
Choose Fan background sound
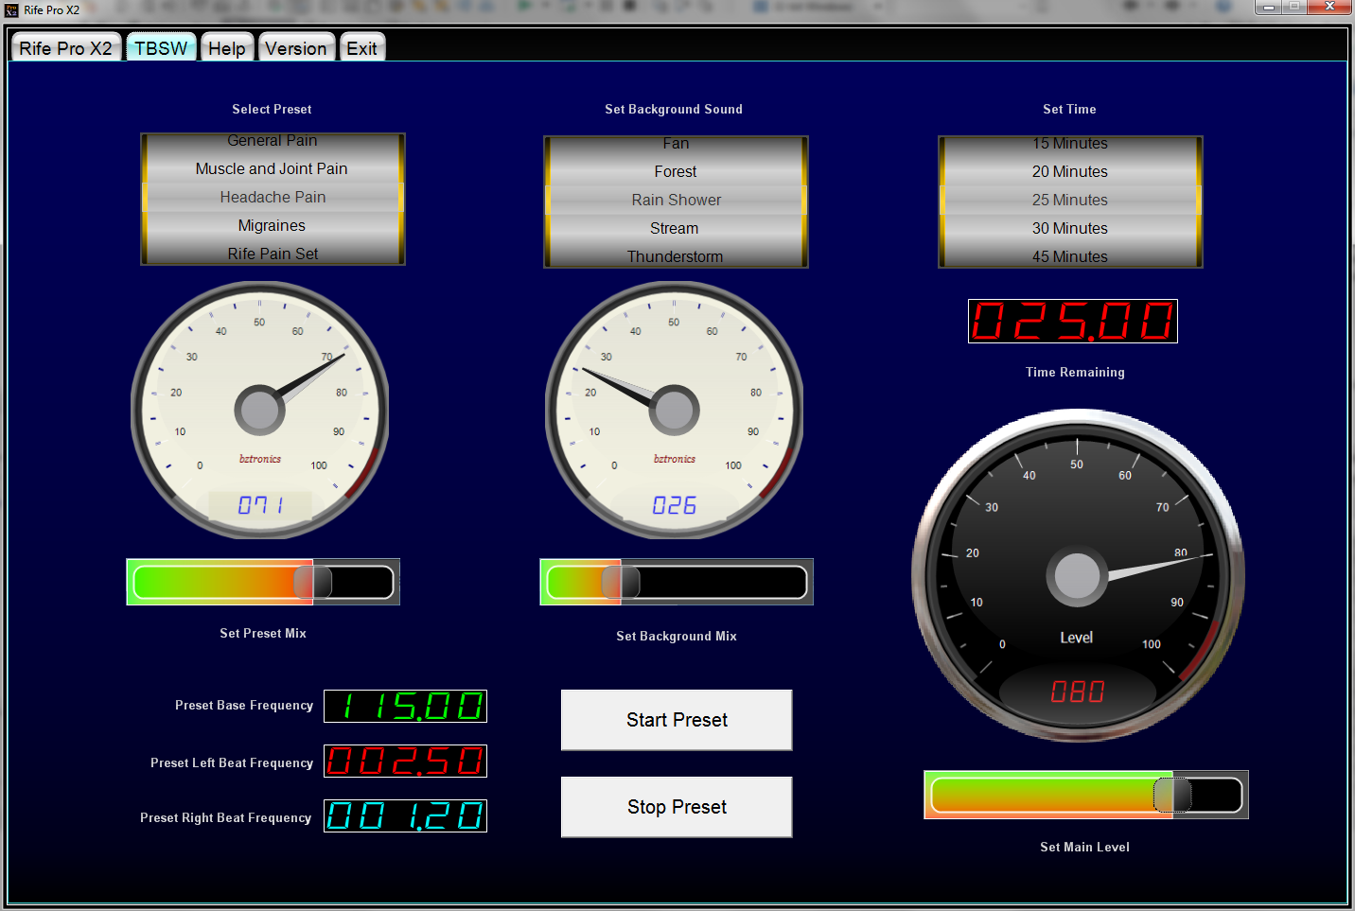pyautogui.click(x=676, y=144)
